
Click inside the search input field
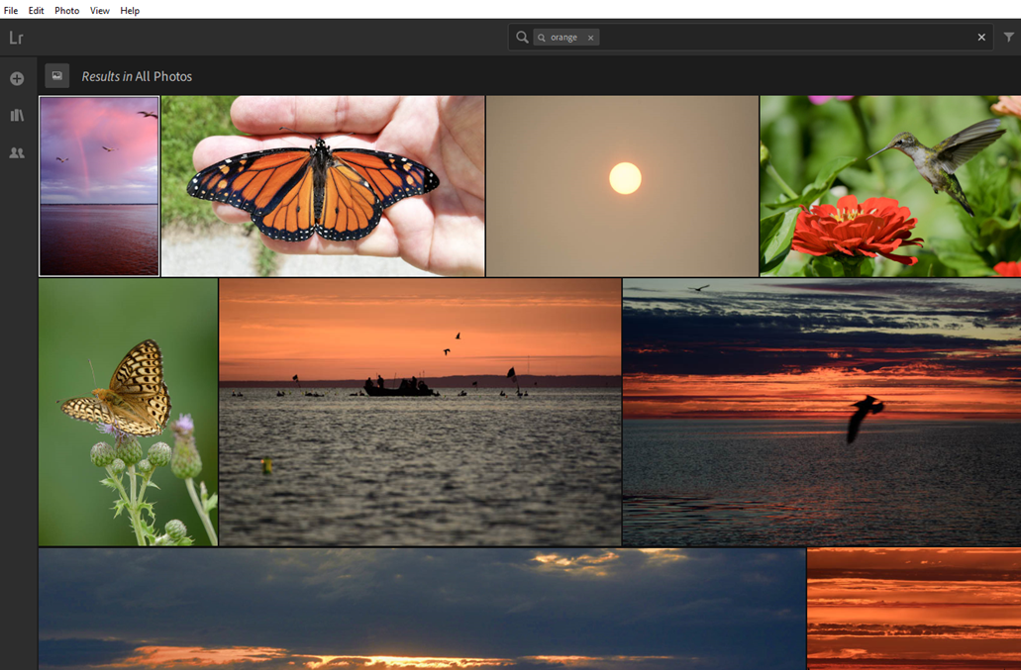(x=750, y=37)
